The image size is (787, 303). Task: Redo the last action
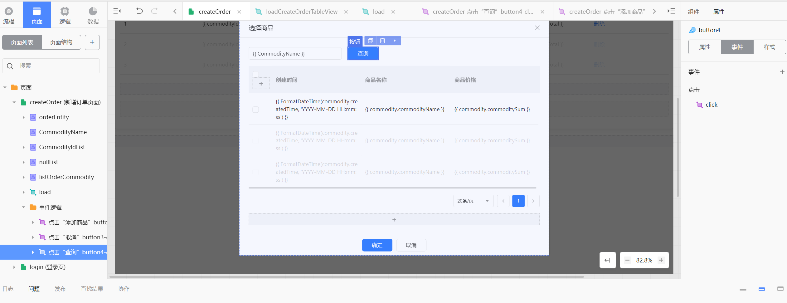(154, 11)
